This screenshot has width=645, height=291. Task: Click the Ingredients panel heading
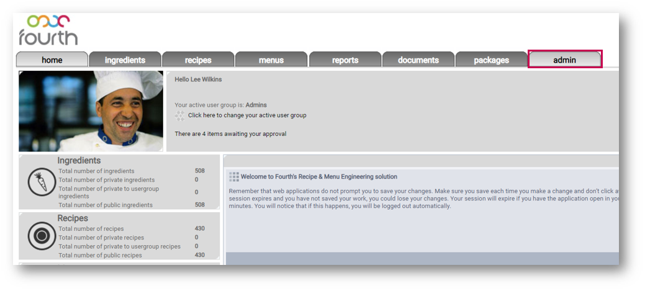pos(79,161)
